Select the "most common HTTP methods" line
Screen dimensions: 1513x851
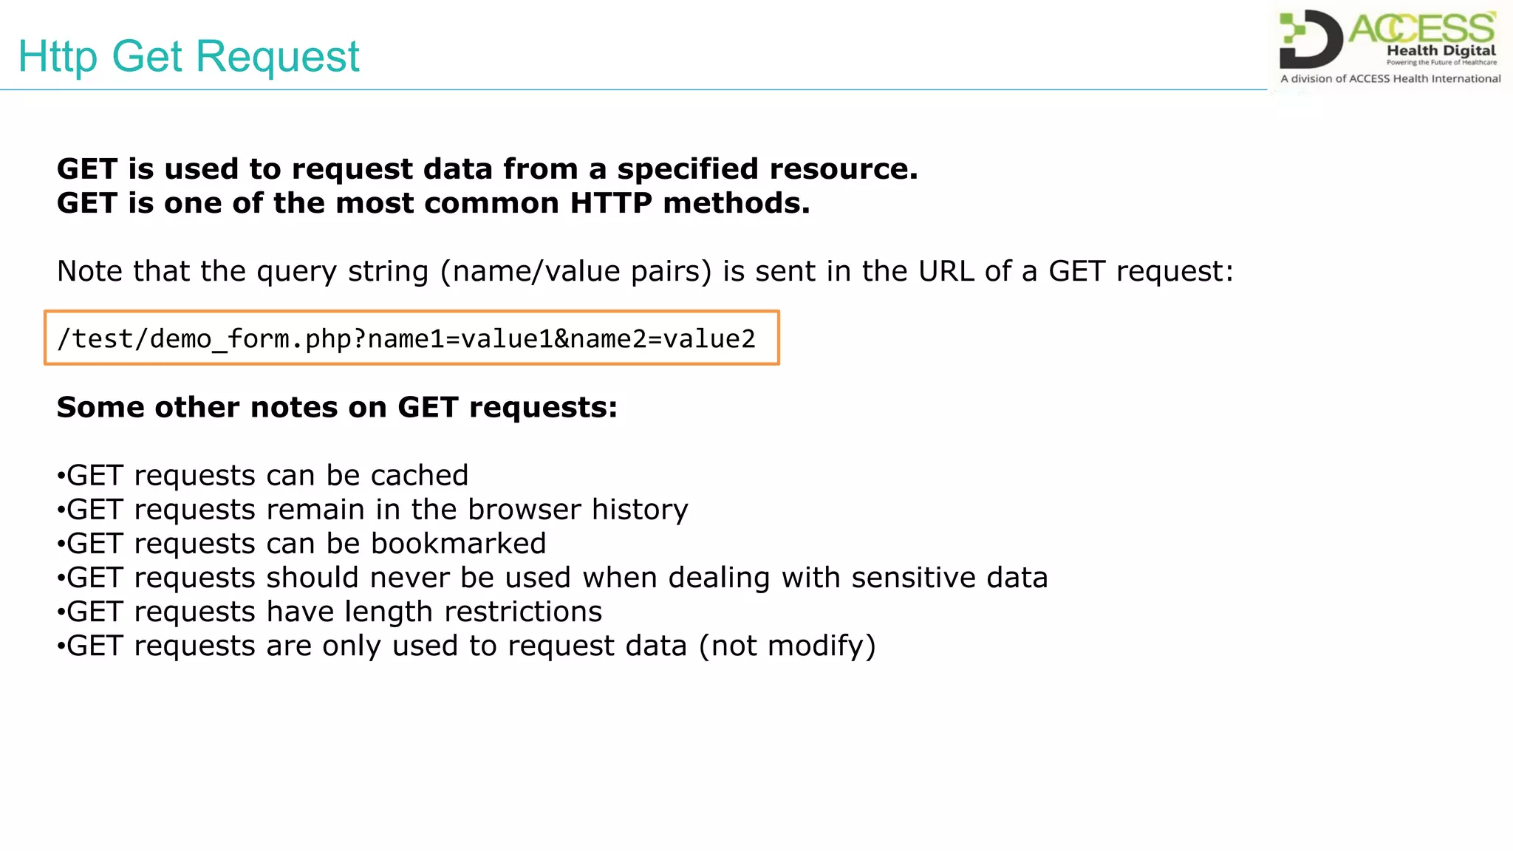point(433,203)
